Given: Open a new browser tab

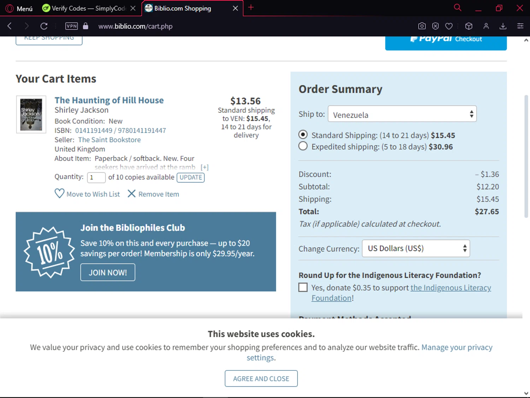Looking at the screenshot, I should 251,7.
